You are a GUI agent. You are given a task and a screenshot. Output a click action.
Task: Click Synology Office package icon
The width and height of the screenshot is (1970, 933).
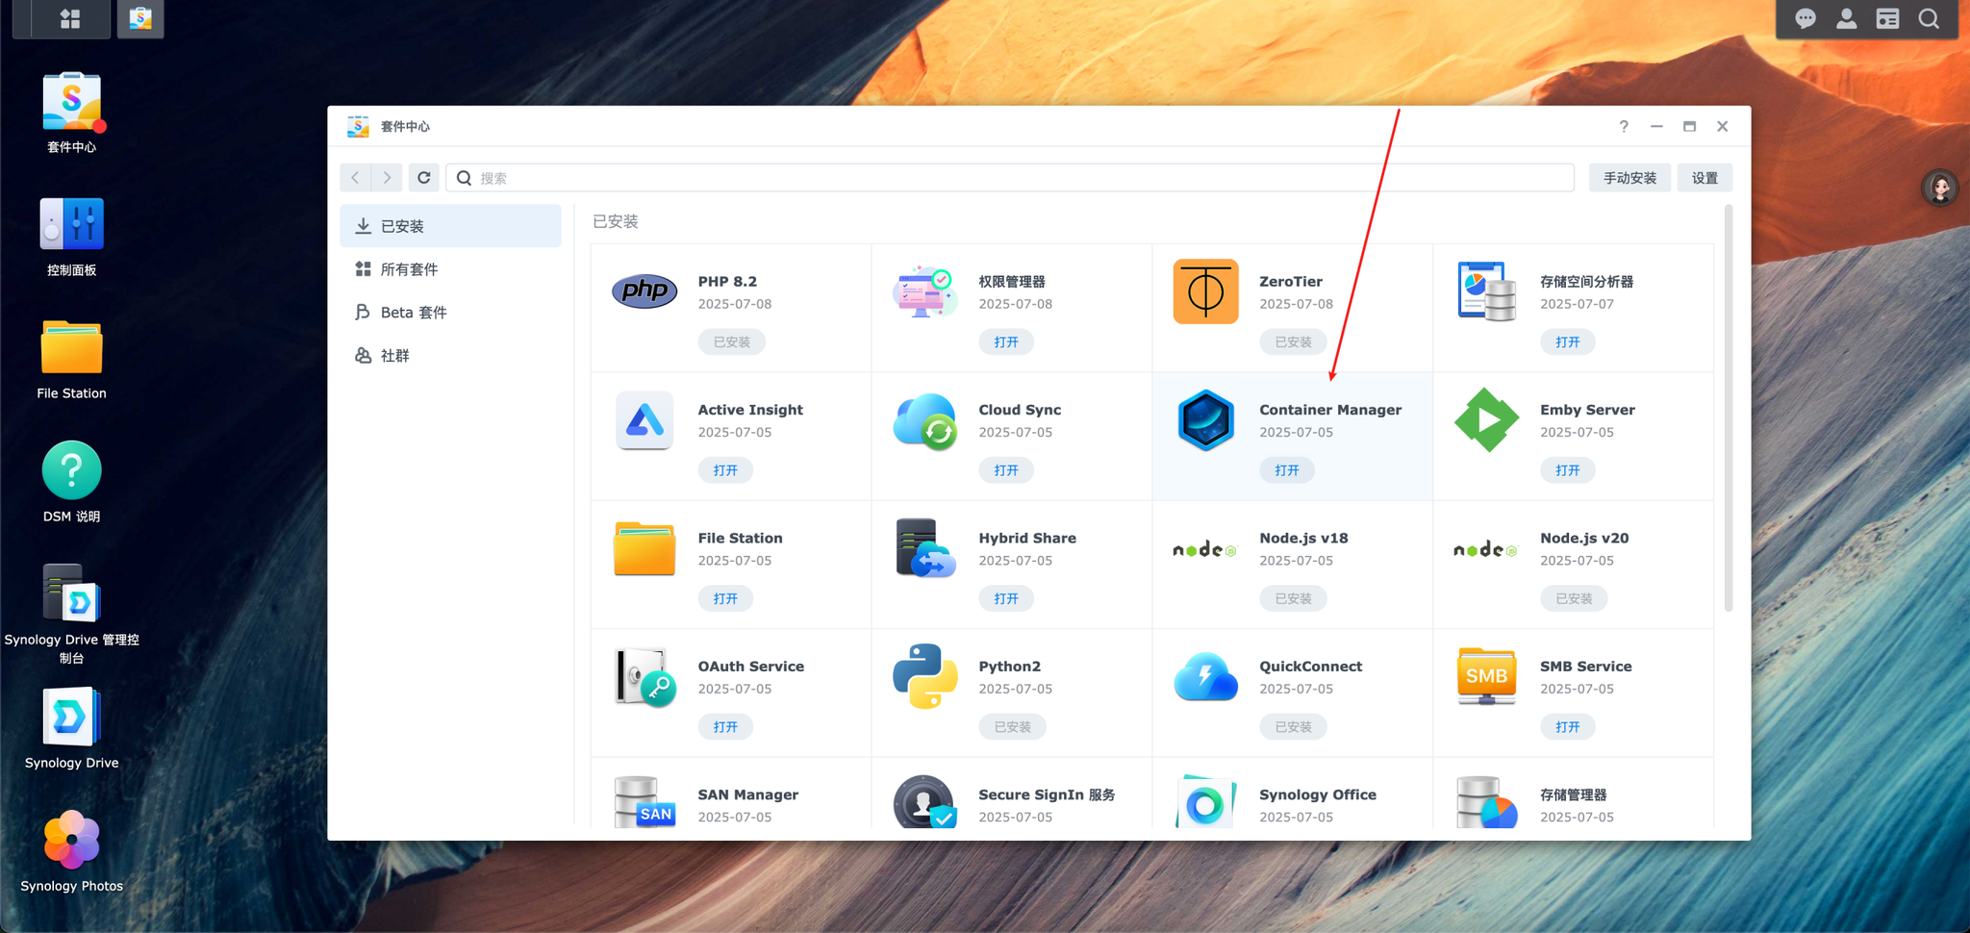(1205, 801)
